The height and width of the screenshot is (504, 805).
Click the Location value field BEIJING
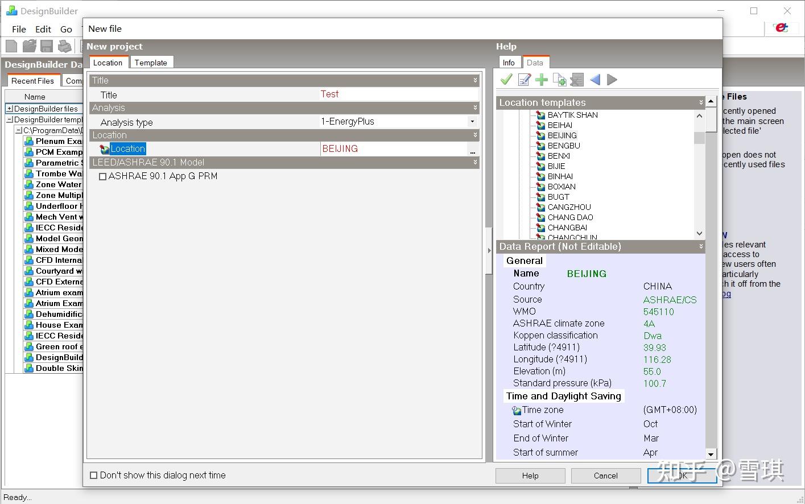[x=394, y=149]
